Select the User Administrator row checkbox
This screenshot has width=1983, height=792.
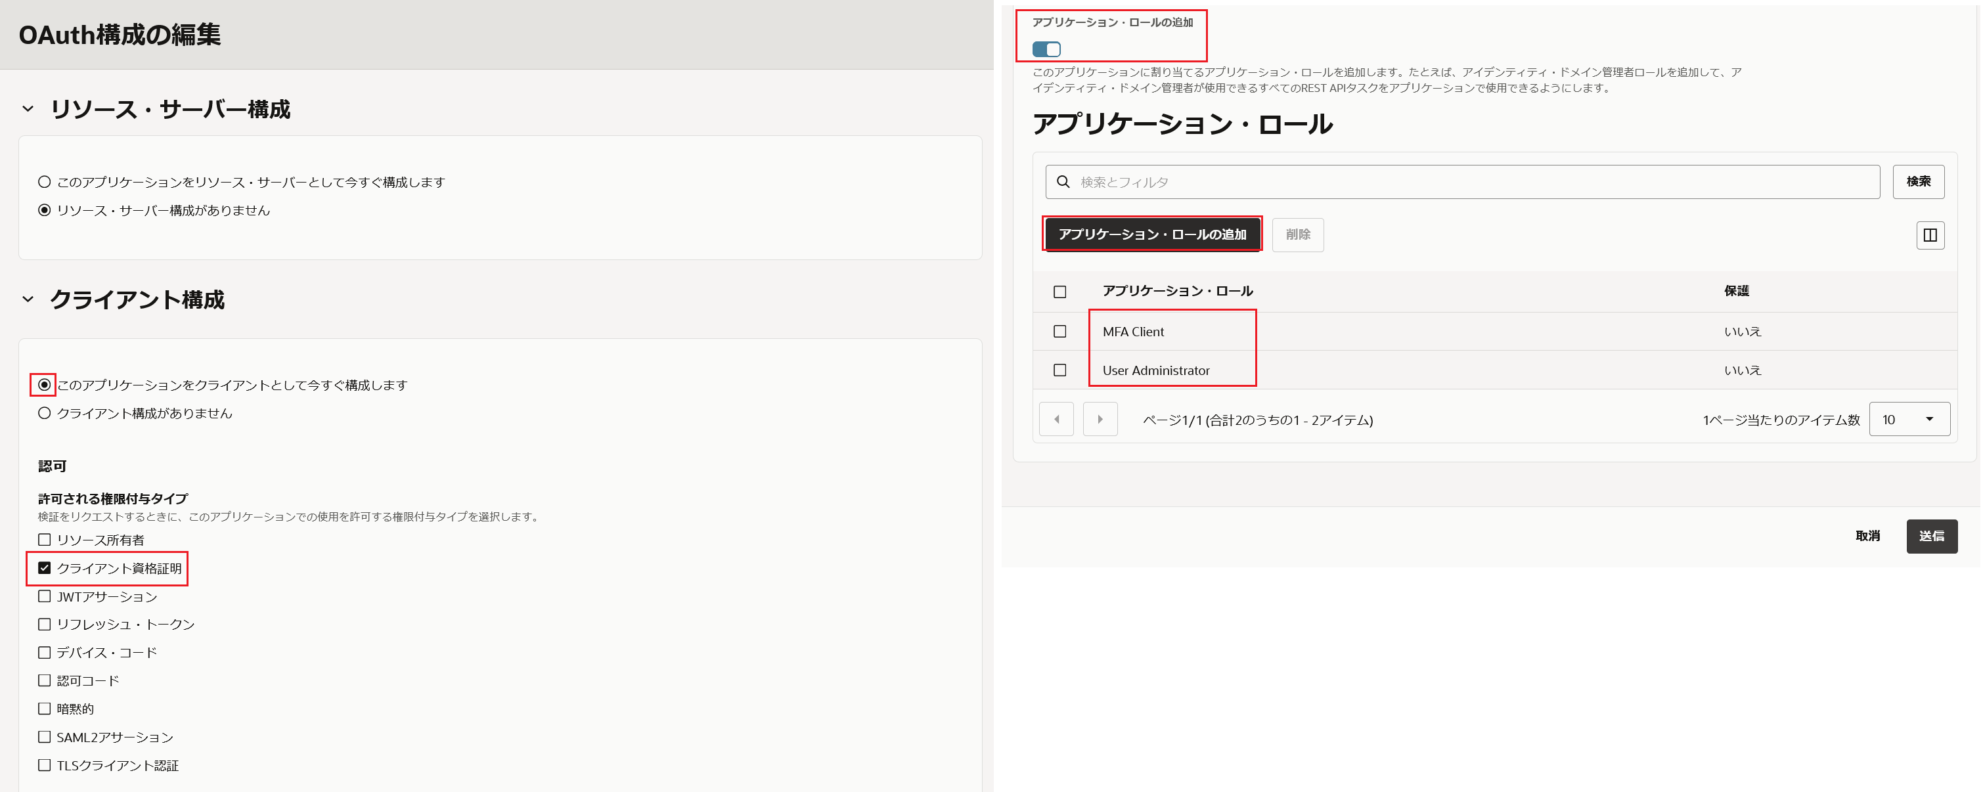click(x=1060, y=370)
